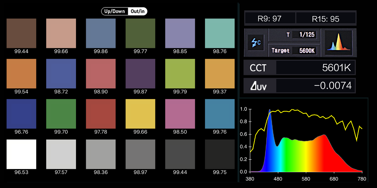377x188 pixels.
Task: Select the orange swatch labeled 99.54
Action: 21,74
